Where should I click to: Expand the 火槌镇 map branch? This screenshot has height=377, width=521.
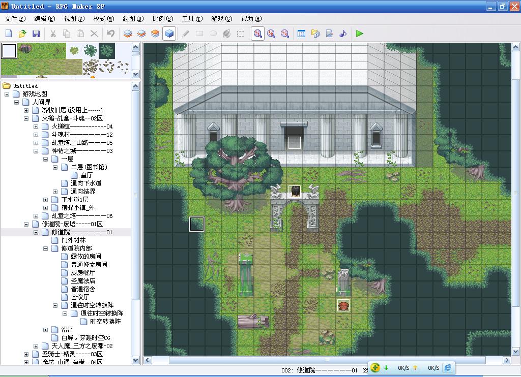(36, 127)
